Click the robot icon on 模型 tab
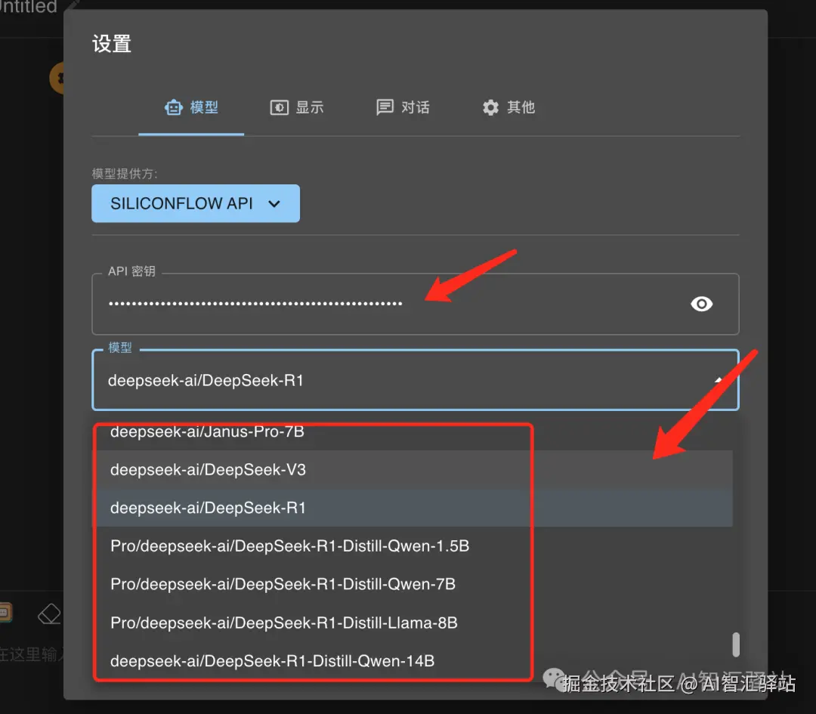The image size is (816, 714). tap(174, 108)
